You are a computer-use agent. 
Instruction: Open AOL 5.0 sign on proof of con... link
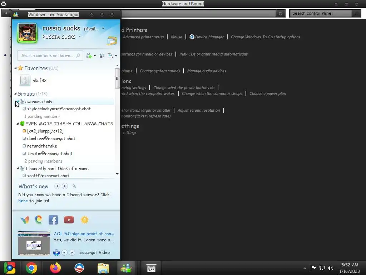pos(84,234)
